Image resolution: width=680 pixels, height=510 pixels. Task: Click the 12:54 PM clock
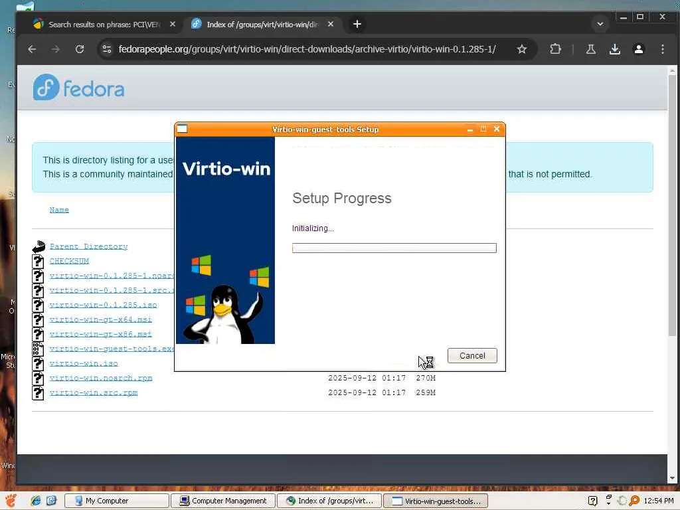pos(658,501)
